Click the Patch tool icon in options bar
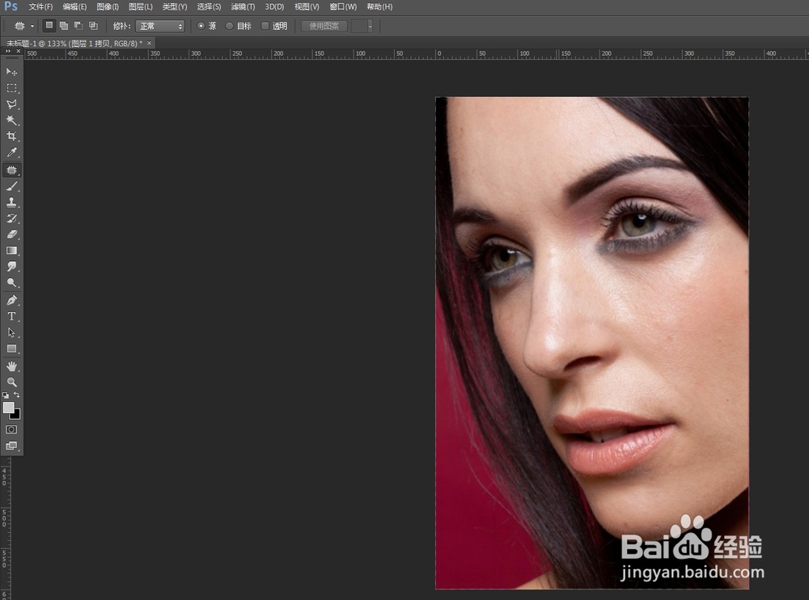 point(19,26)
